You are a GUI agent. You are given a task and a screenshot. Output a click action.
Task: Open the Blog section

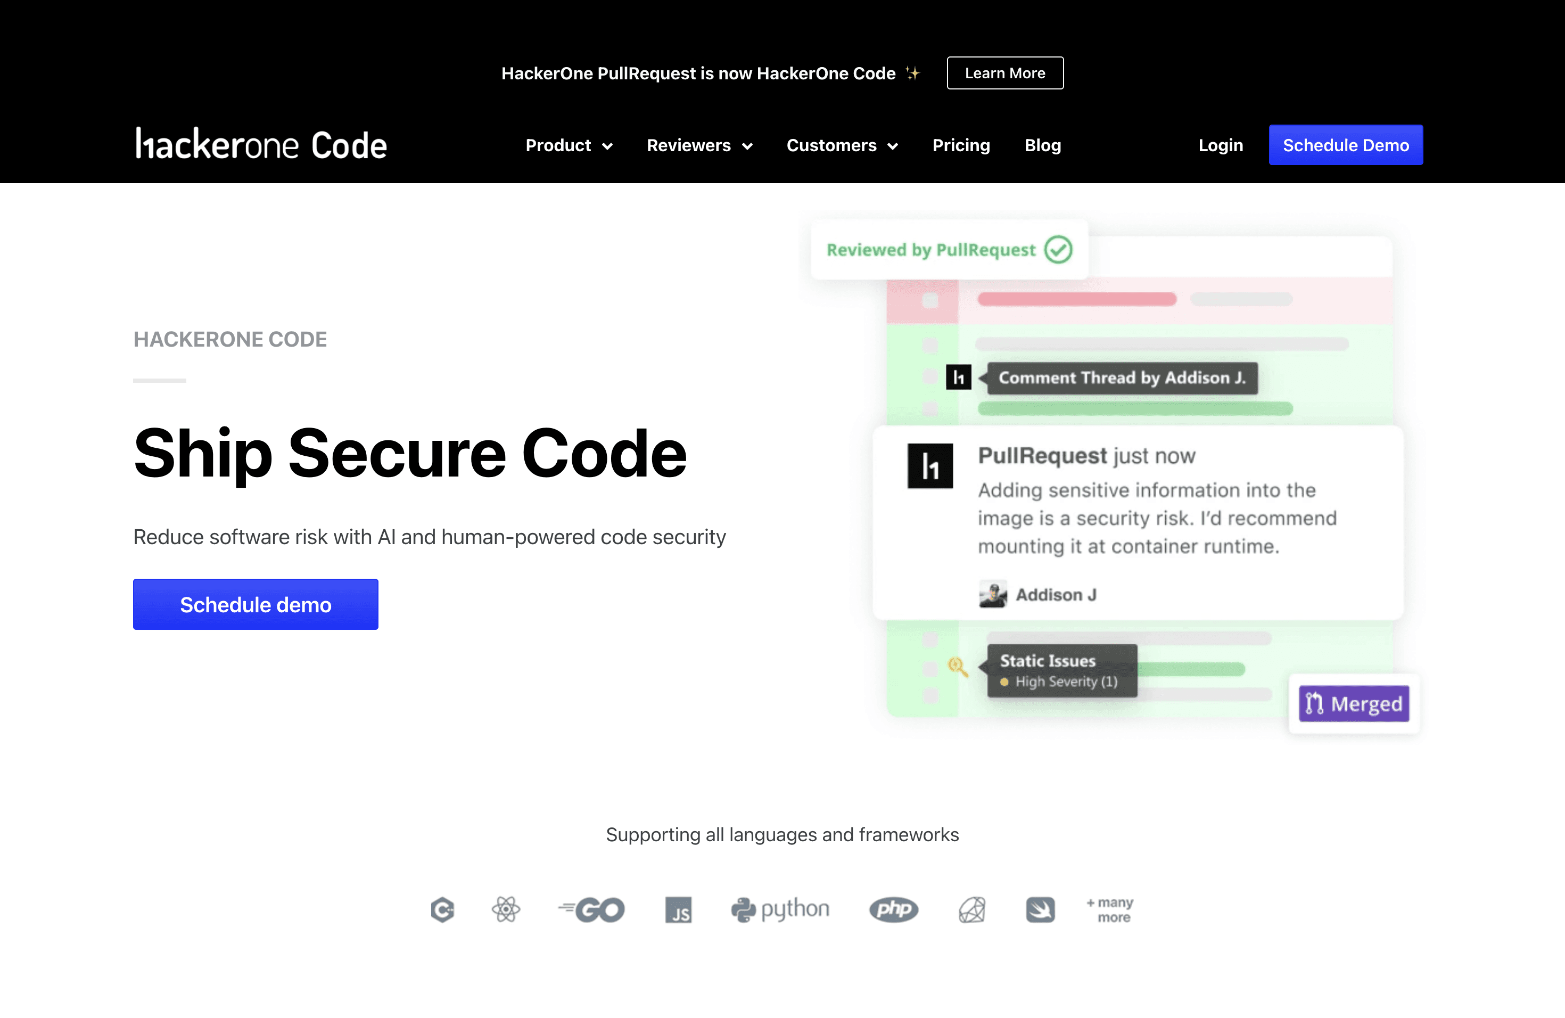(x=1042, y=145)
